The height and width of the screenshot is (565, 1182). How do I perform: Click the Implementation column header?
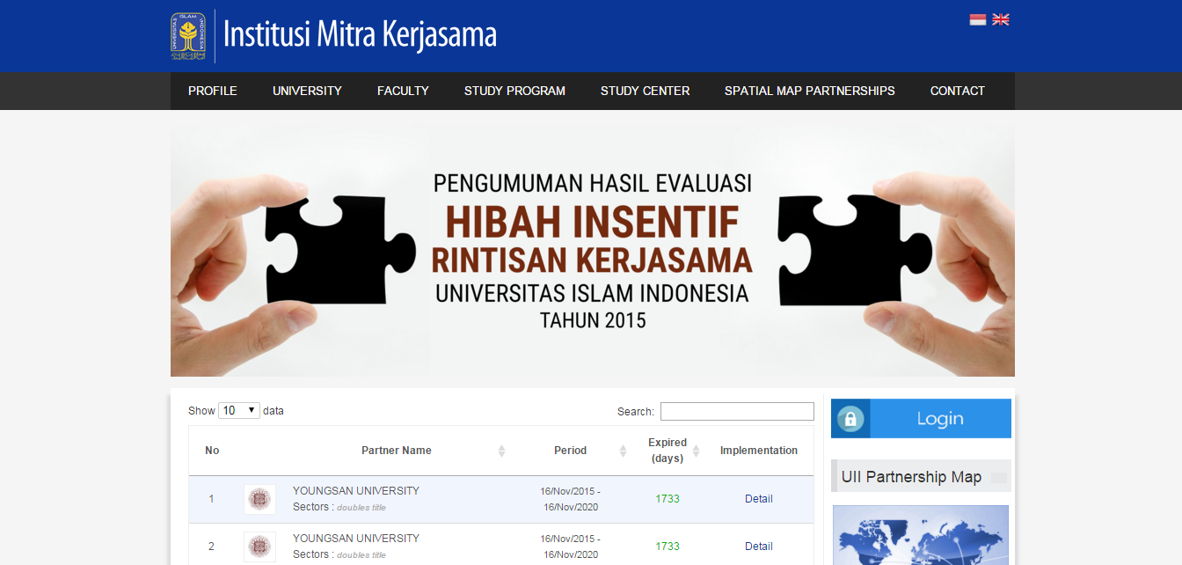pos(759,451)
